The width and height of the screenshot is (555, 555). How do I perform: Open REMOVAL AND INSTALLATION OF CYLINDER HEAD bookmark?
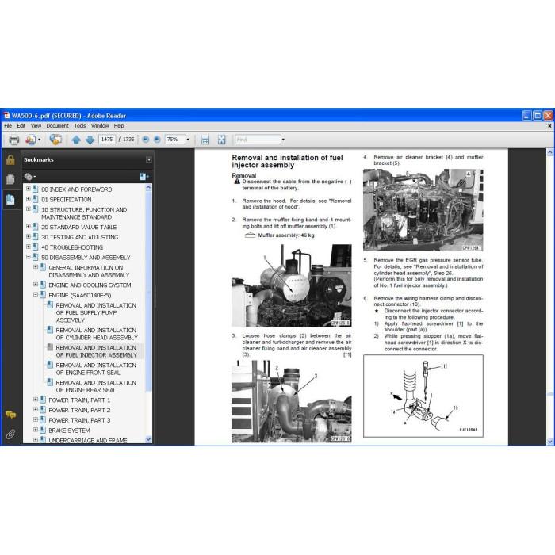(x=97, y=334)
